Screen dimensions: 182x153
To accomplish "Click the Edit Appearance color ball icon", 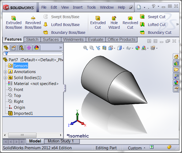I will click(x=137, y=48).
